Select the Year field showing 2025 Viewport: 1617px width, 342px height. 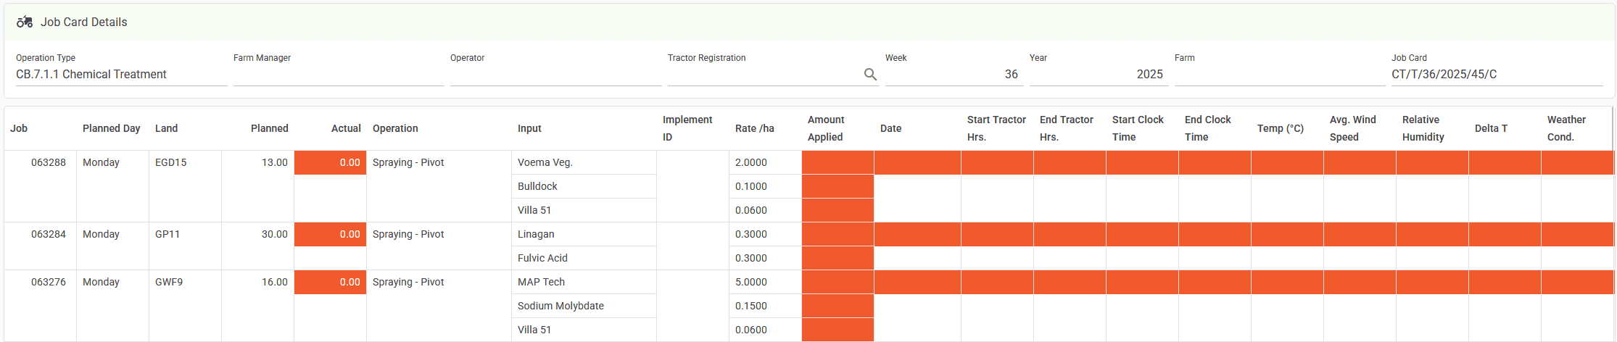1098,74
